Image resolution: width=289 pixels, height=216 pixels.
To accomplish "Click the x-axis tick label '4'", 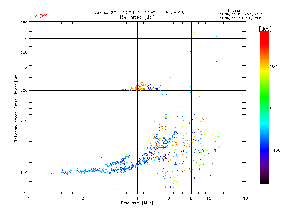I will (137, 198).
